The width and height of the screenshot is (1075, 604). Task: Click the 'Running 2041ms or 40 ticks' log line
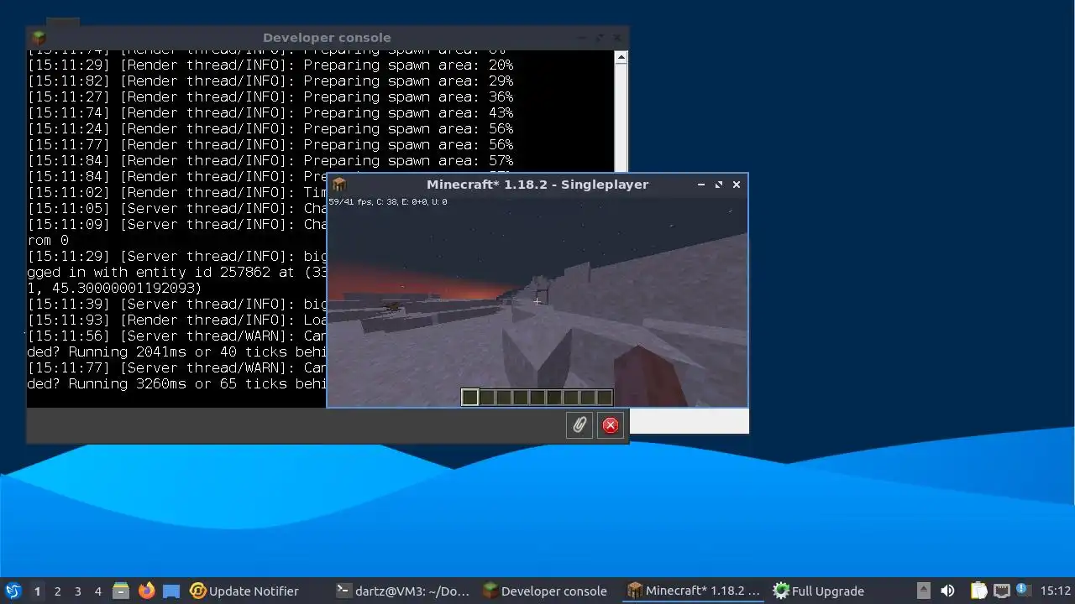(176, 352)
